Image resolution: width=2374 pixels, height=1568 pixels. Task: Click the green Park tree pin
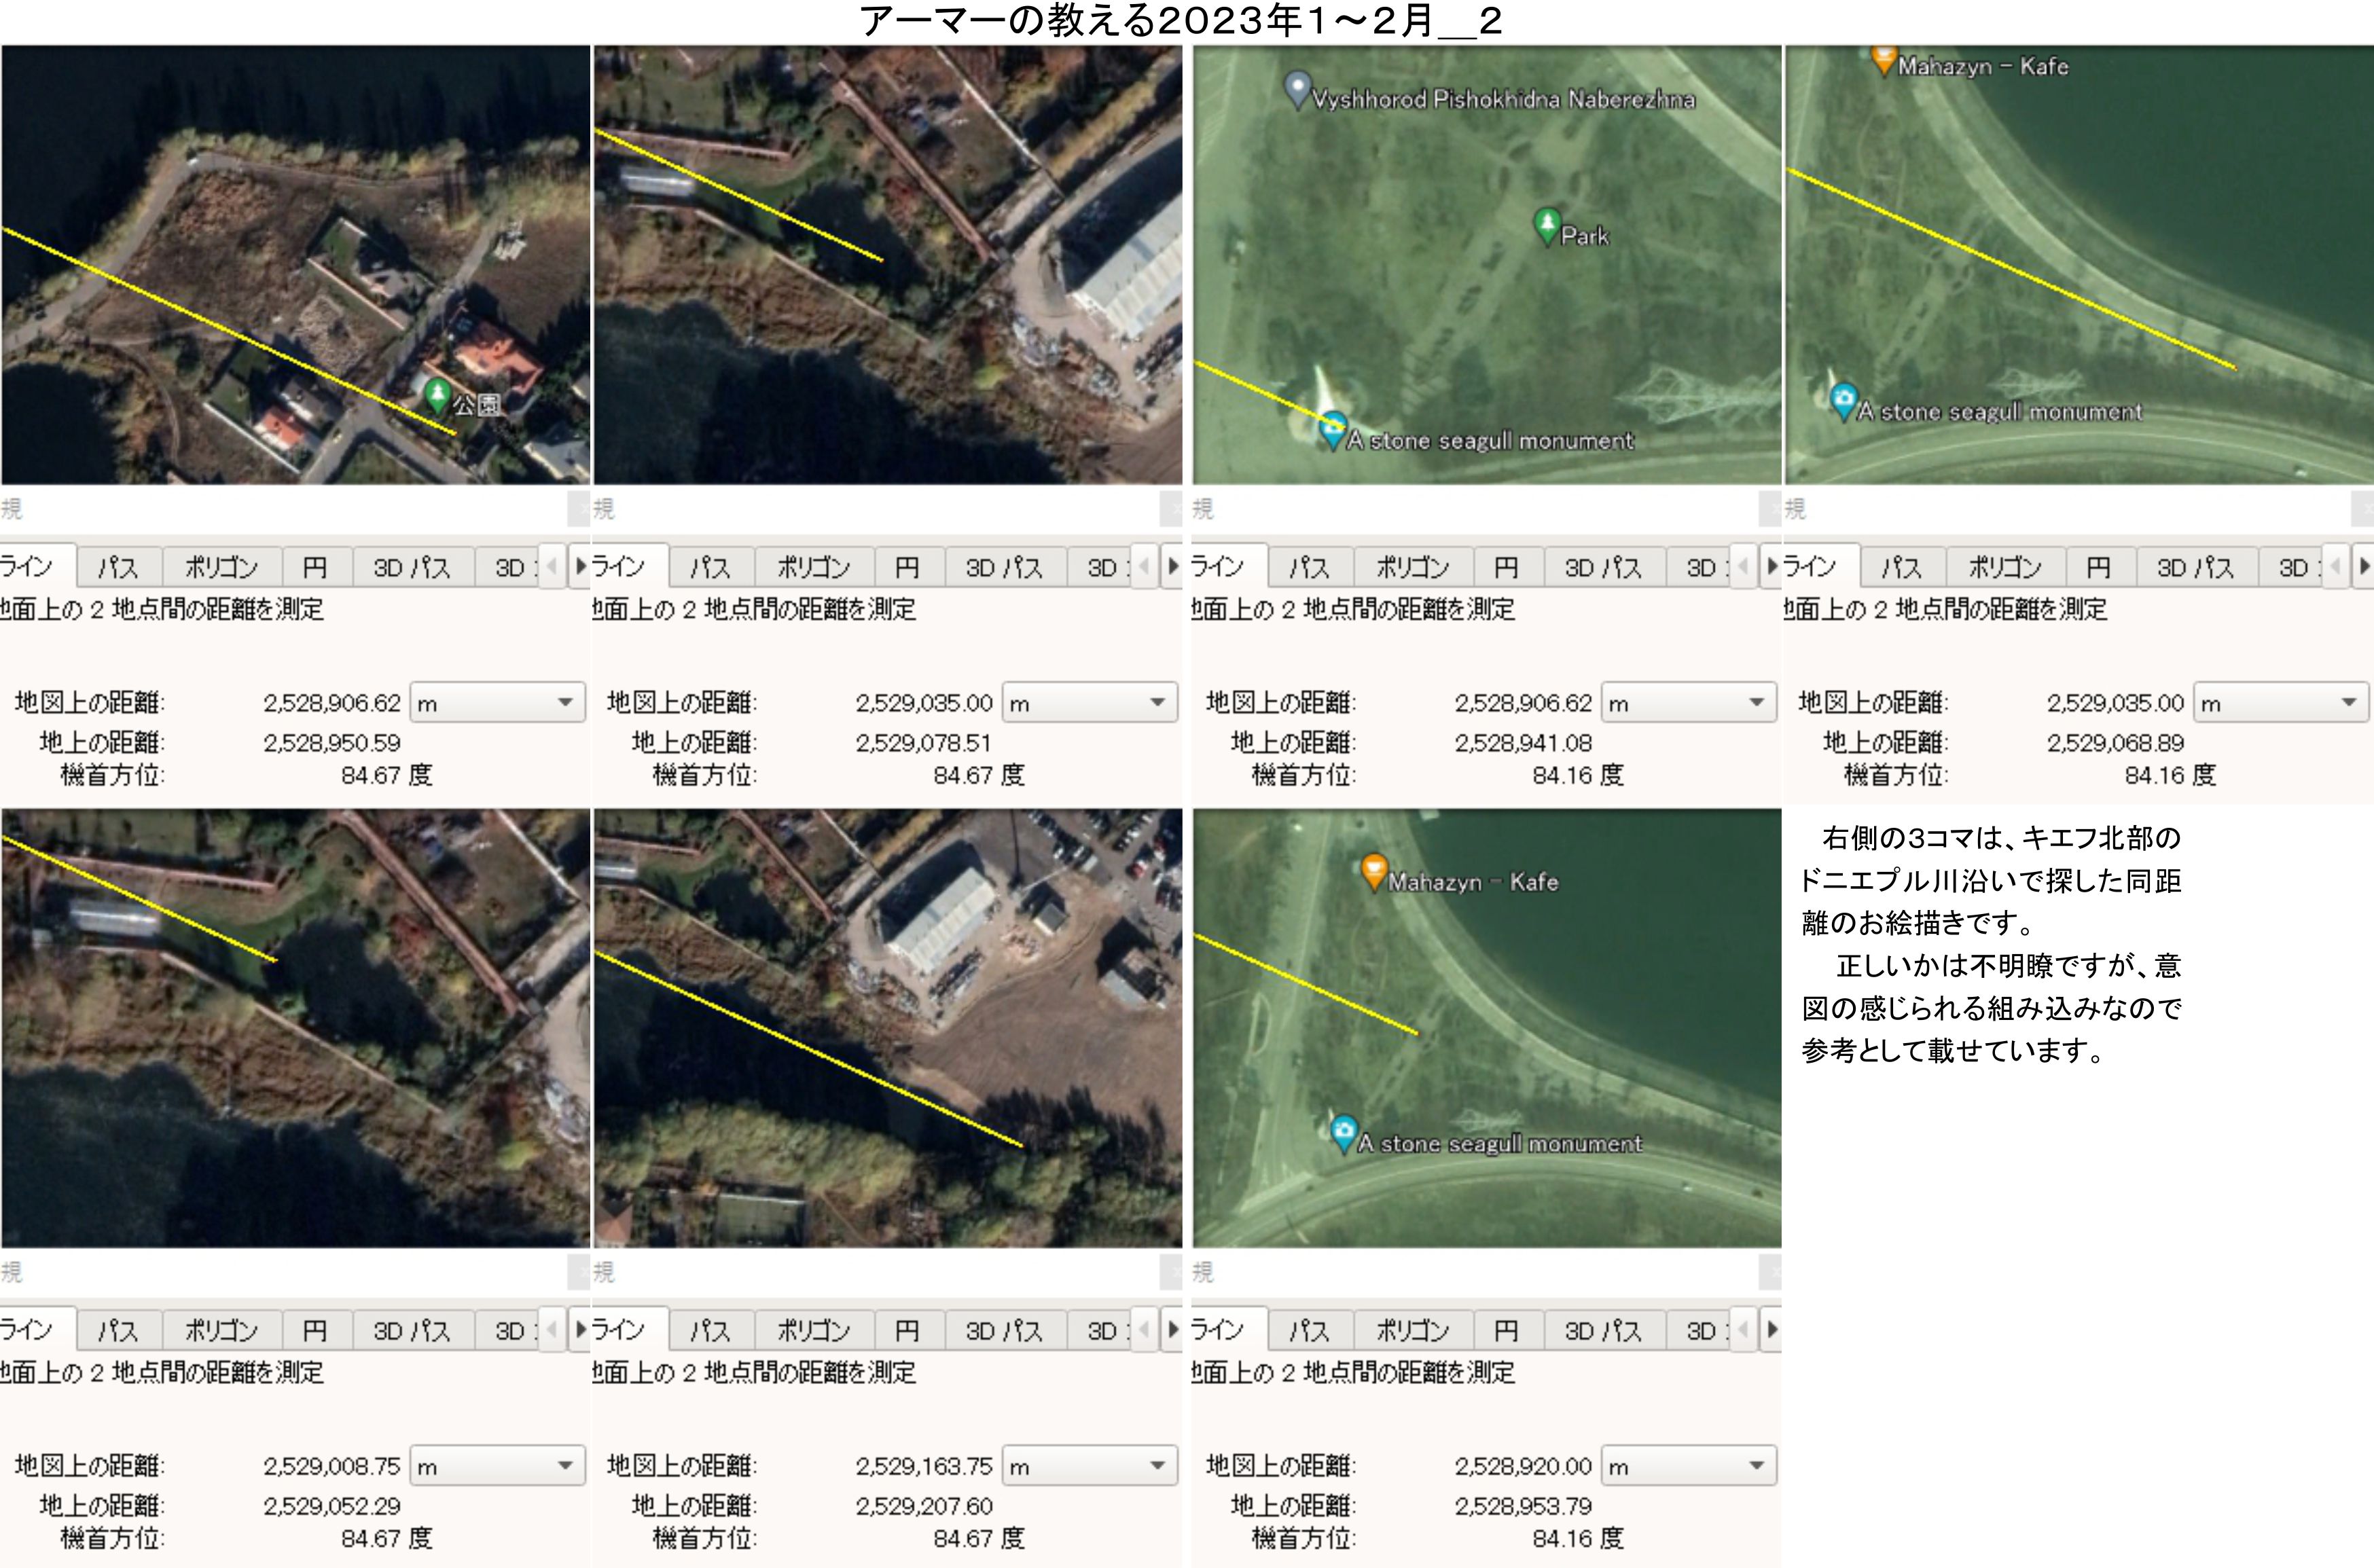(1547, 227)
